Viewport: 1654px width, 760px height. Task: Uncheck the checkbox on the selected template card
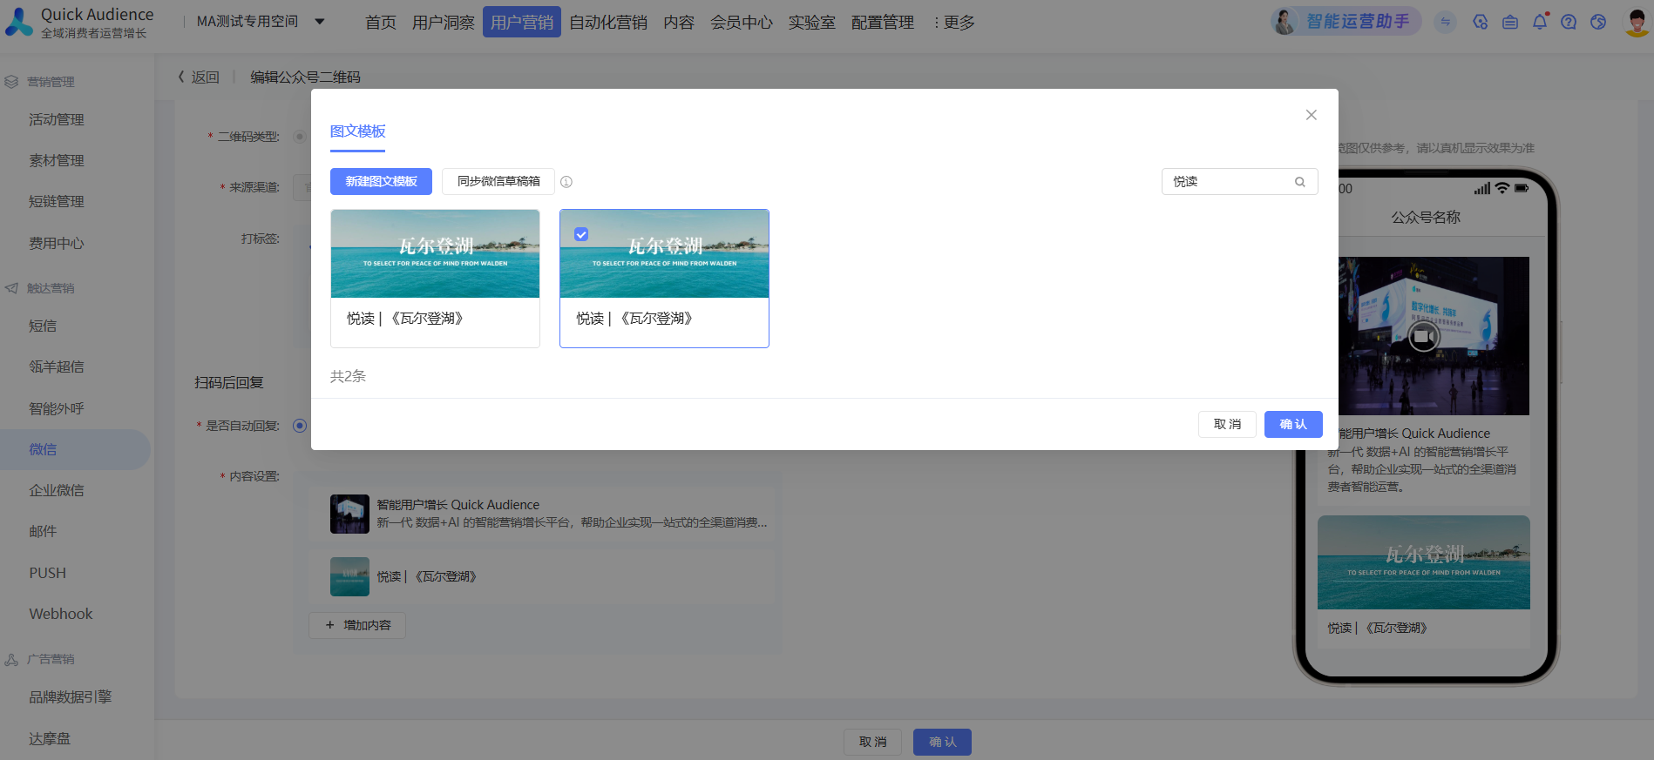click(x=581, y=234)
